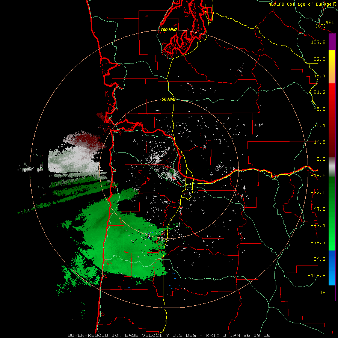
Task: Click the -32.0 velocity scale value
Action: point(318,193)
